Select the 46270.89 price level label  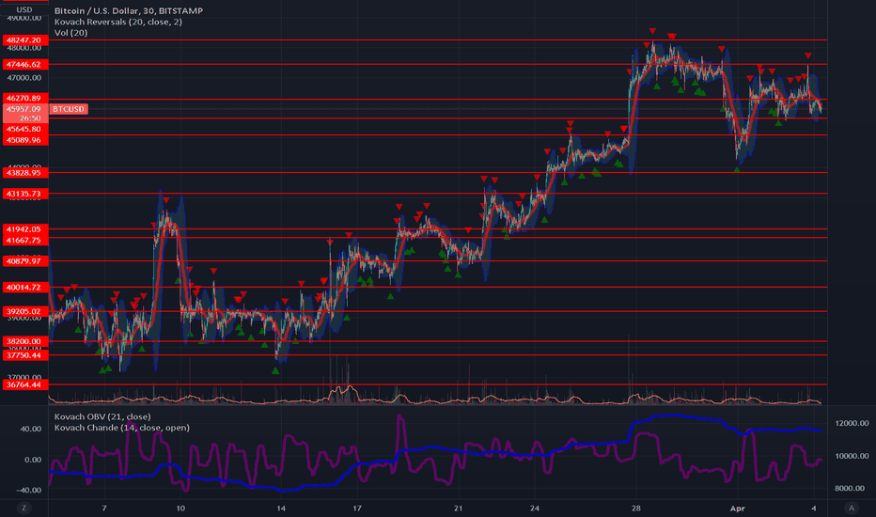pyautogui.click(x=25, y=99)
